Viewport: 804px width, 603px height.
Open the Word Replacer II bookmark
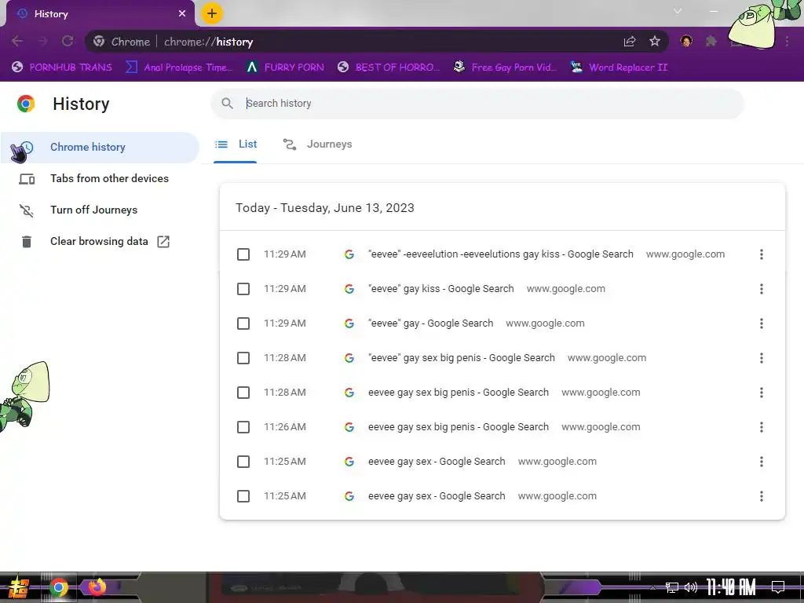coord(619,68)
